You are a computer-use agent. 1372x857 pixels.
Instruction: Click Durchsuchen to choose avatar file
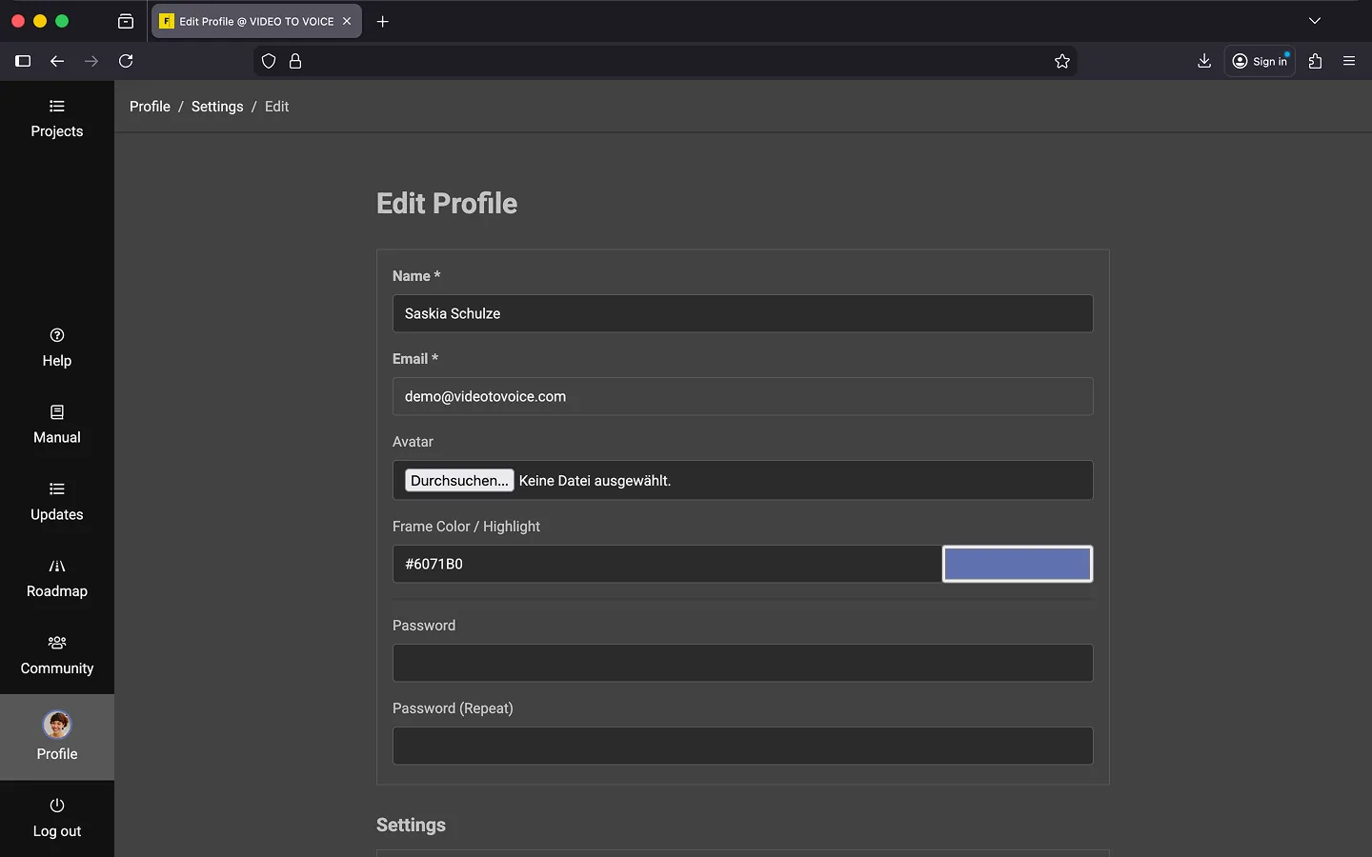pos(459,481)
